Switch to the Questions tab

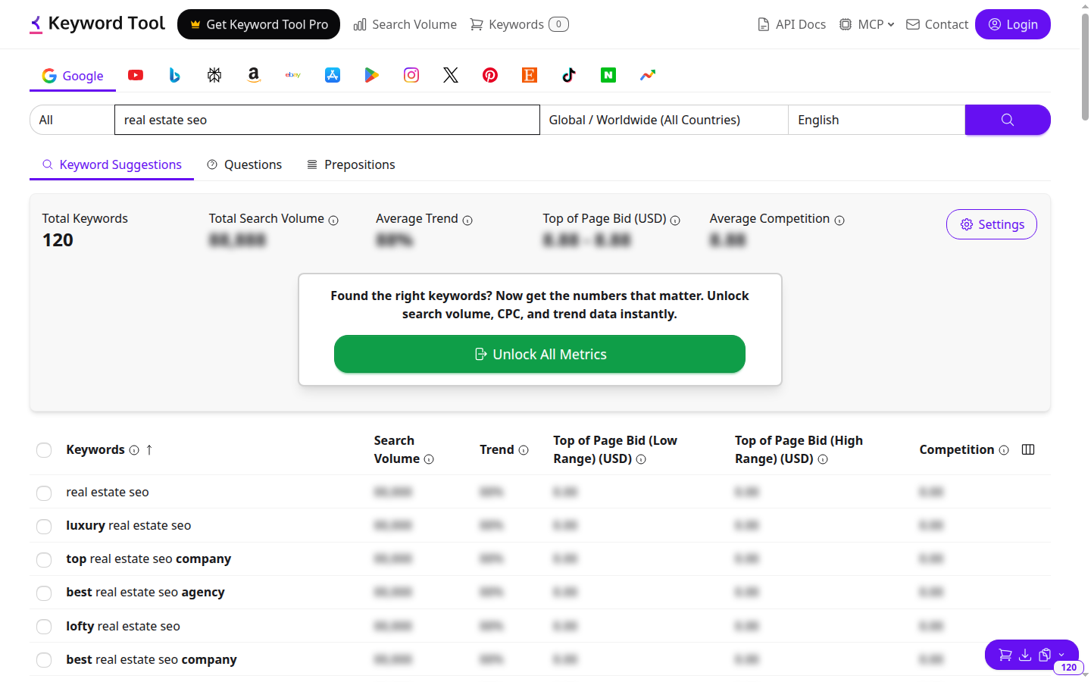(245, 164)
